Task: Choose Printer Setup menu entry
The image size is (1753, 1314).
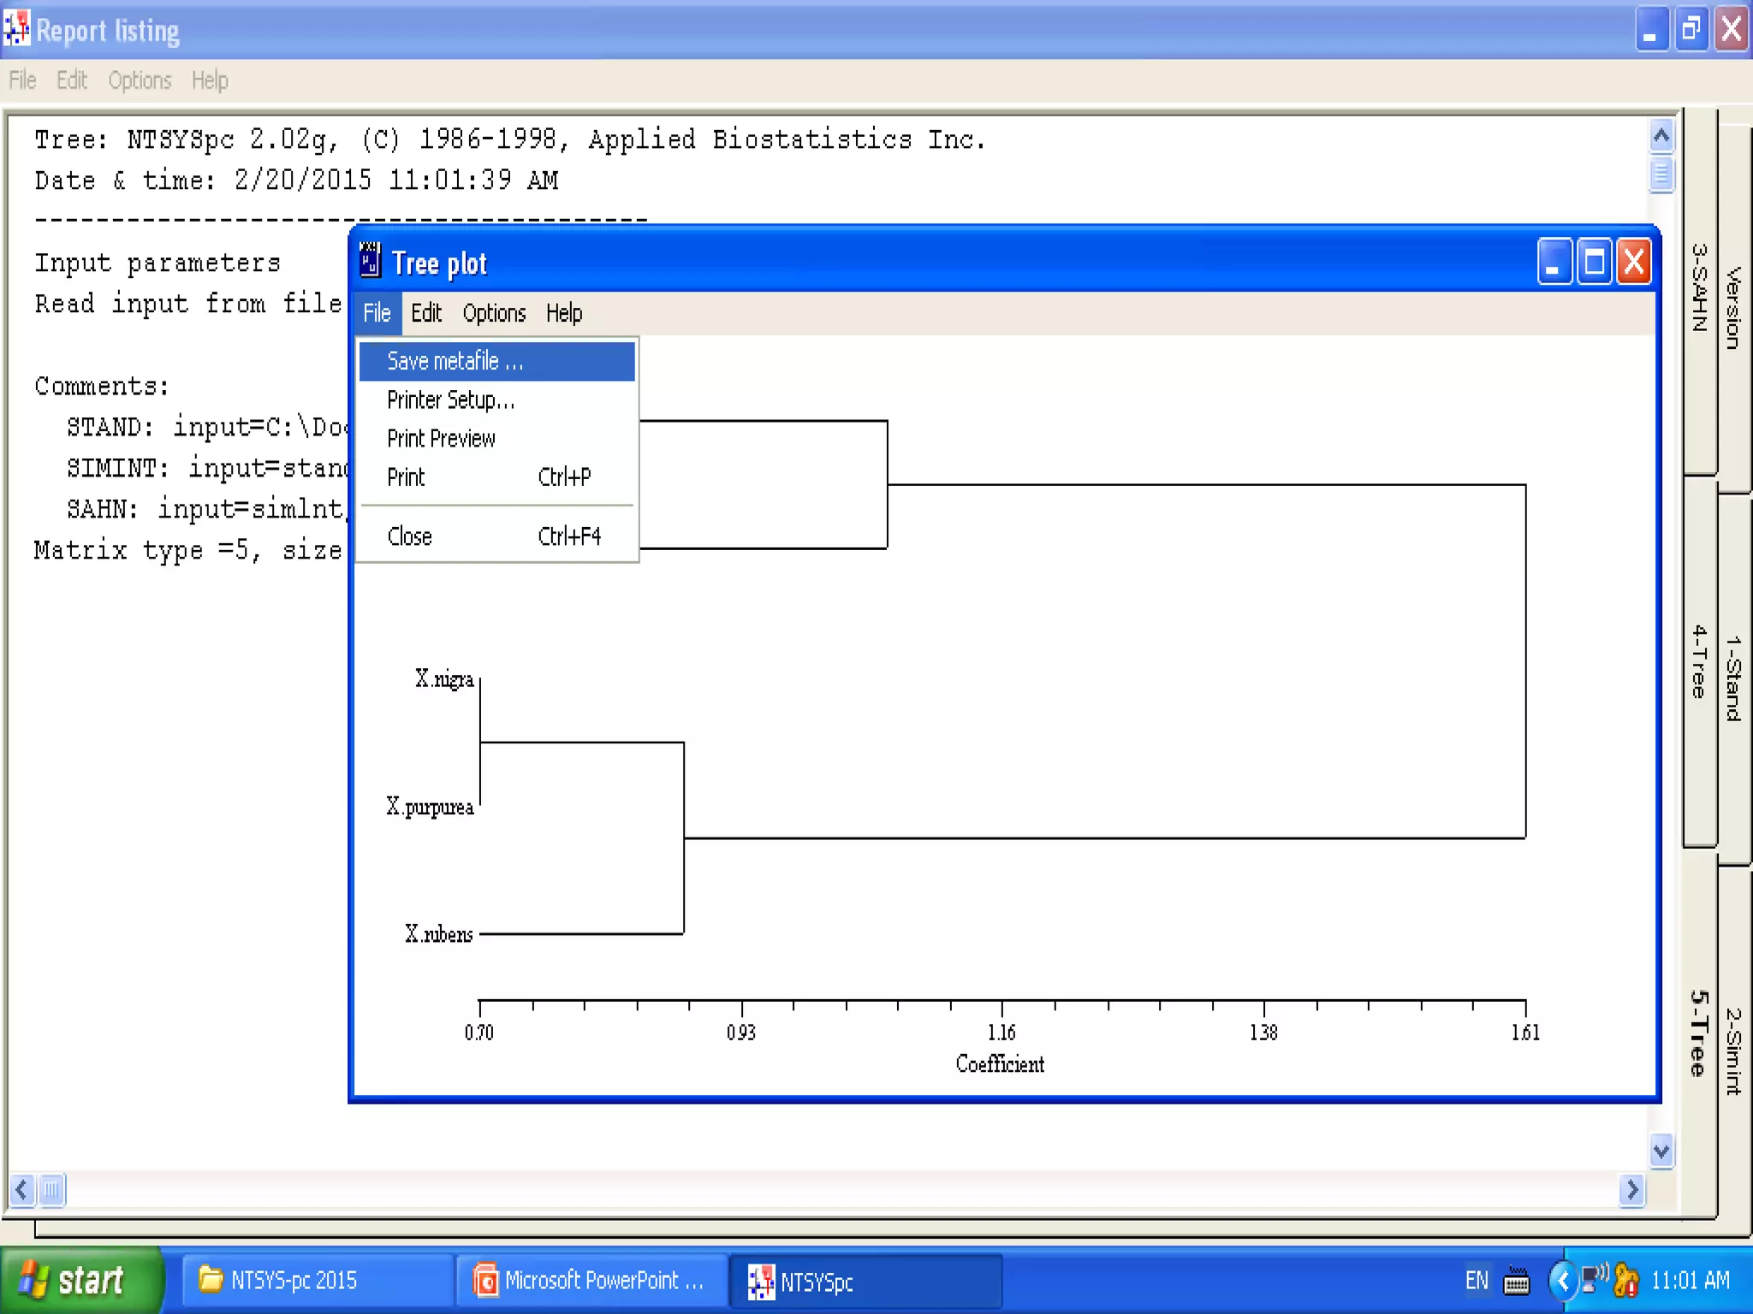Action: 451,400
